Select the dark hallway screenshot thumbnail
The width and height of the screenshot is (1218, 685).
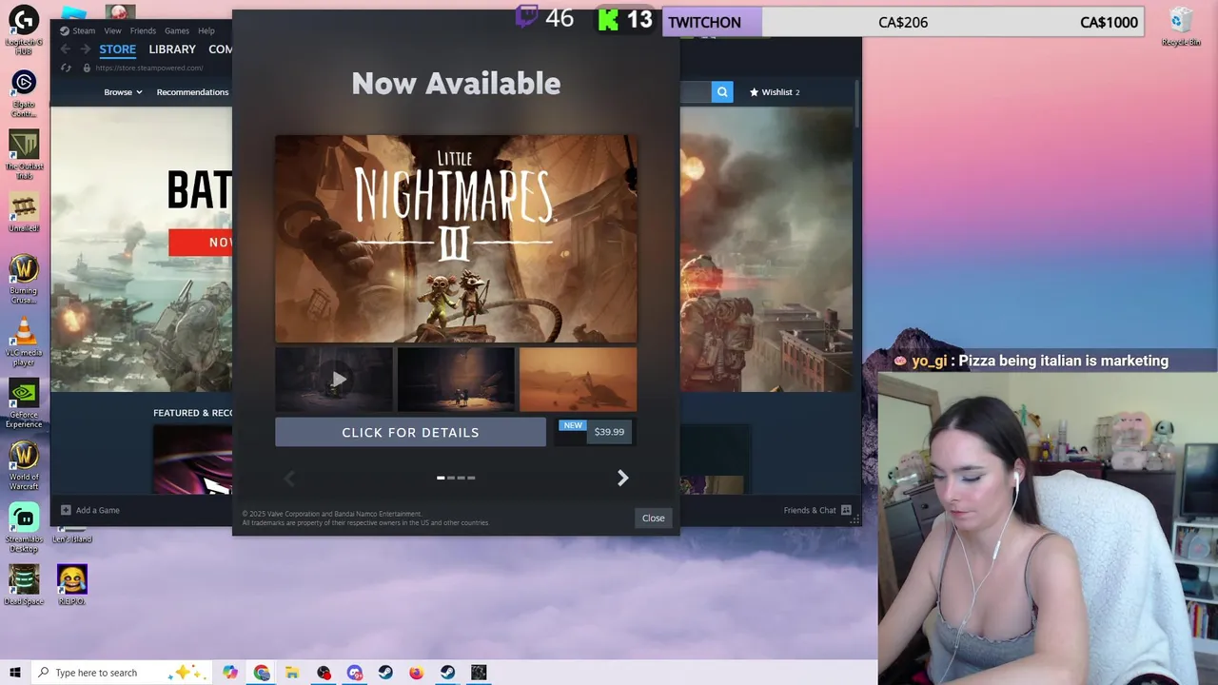[x=456, y=380]
